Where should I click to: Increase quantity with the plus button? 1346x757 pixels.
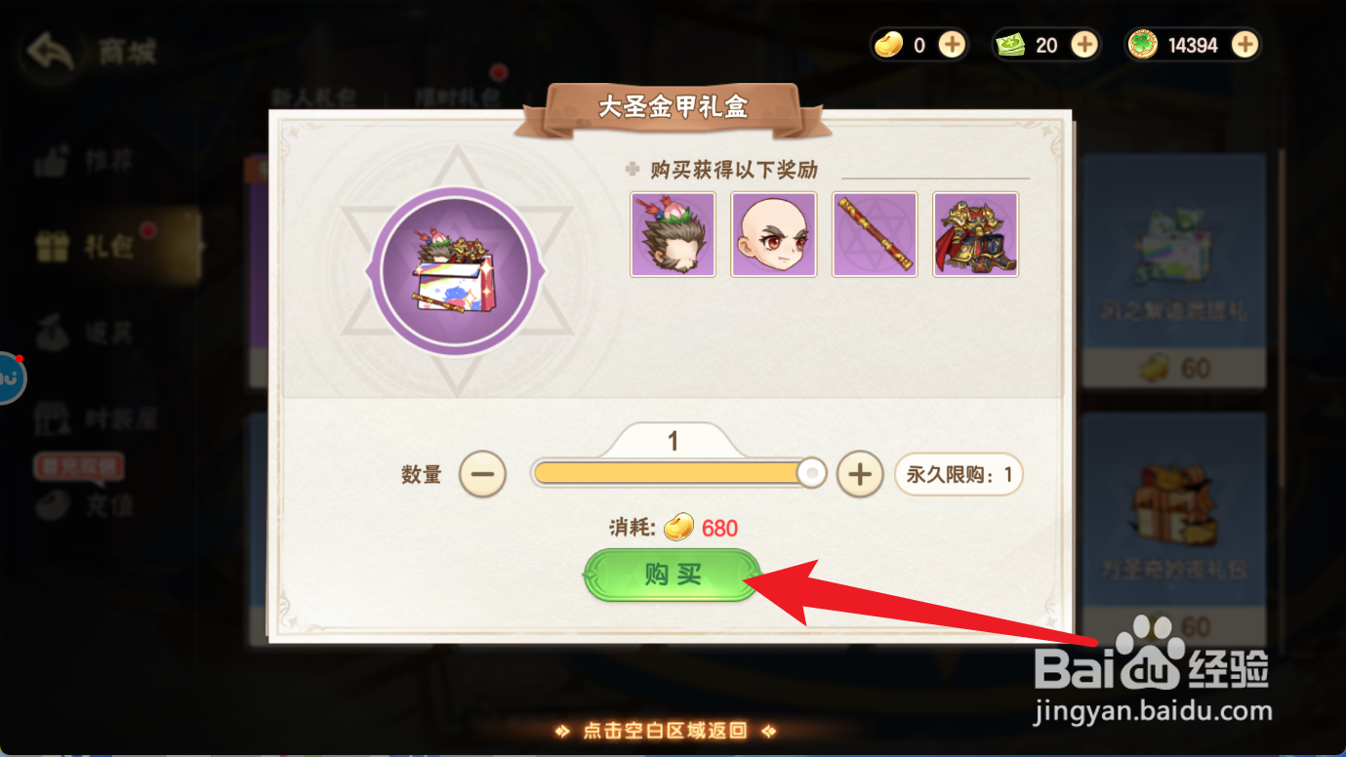[x=859, y=474]
